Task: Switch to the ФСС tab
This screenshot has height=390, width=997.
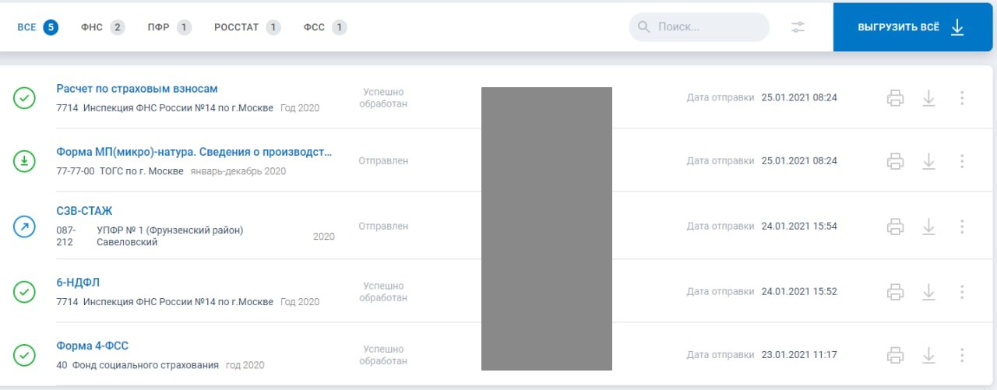Action: (x=326, y=27)
